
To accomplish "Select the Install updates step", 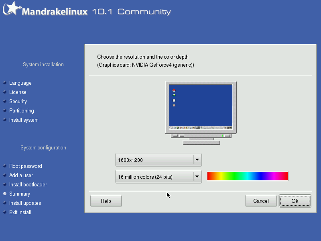I will coord(25,203).
